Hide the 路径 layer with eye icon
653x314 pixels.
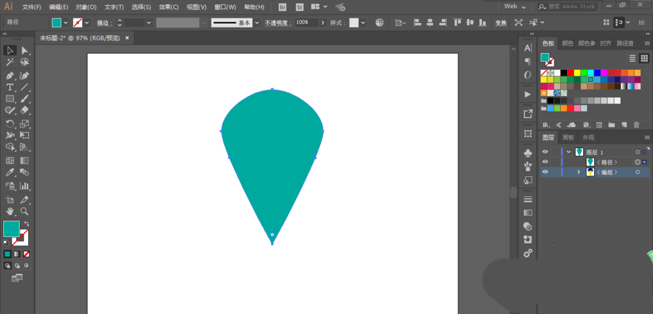(x=545, y=162)
